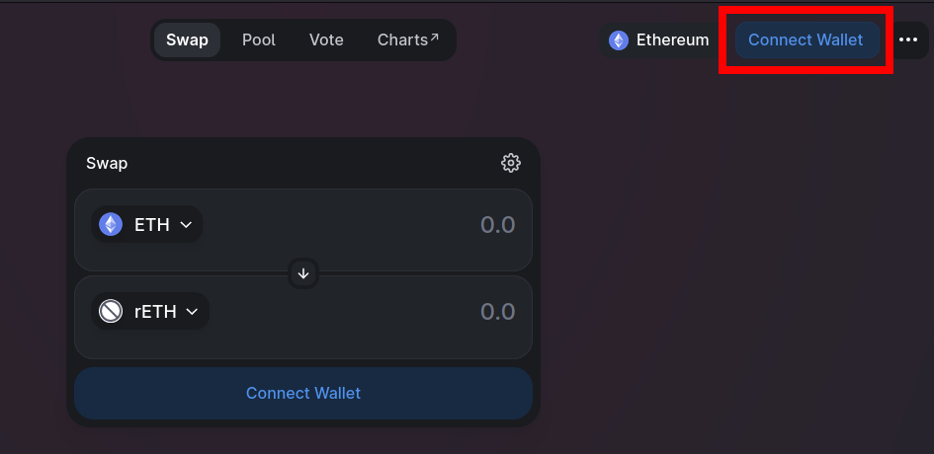Click the swap direction arrow
The width and height of the screenshot is (934, 454).
click(x=303, y=273)
